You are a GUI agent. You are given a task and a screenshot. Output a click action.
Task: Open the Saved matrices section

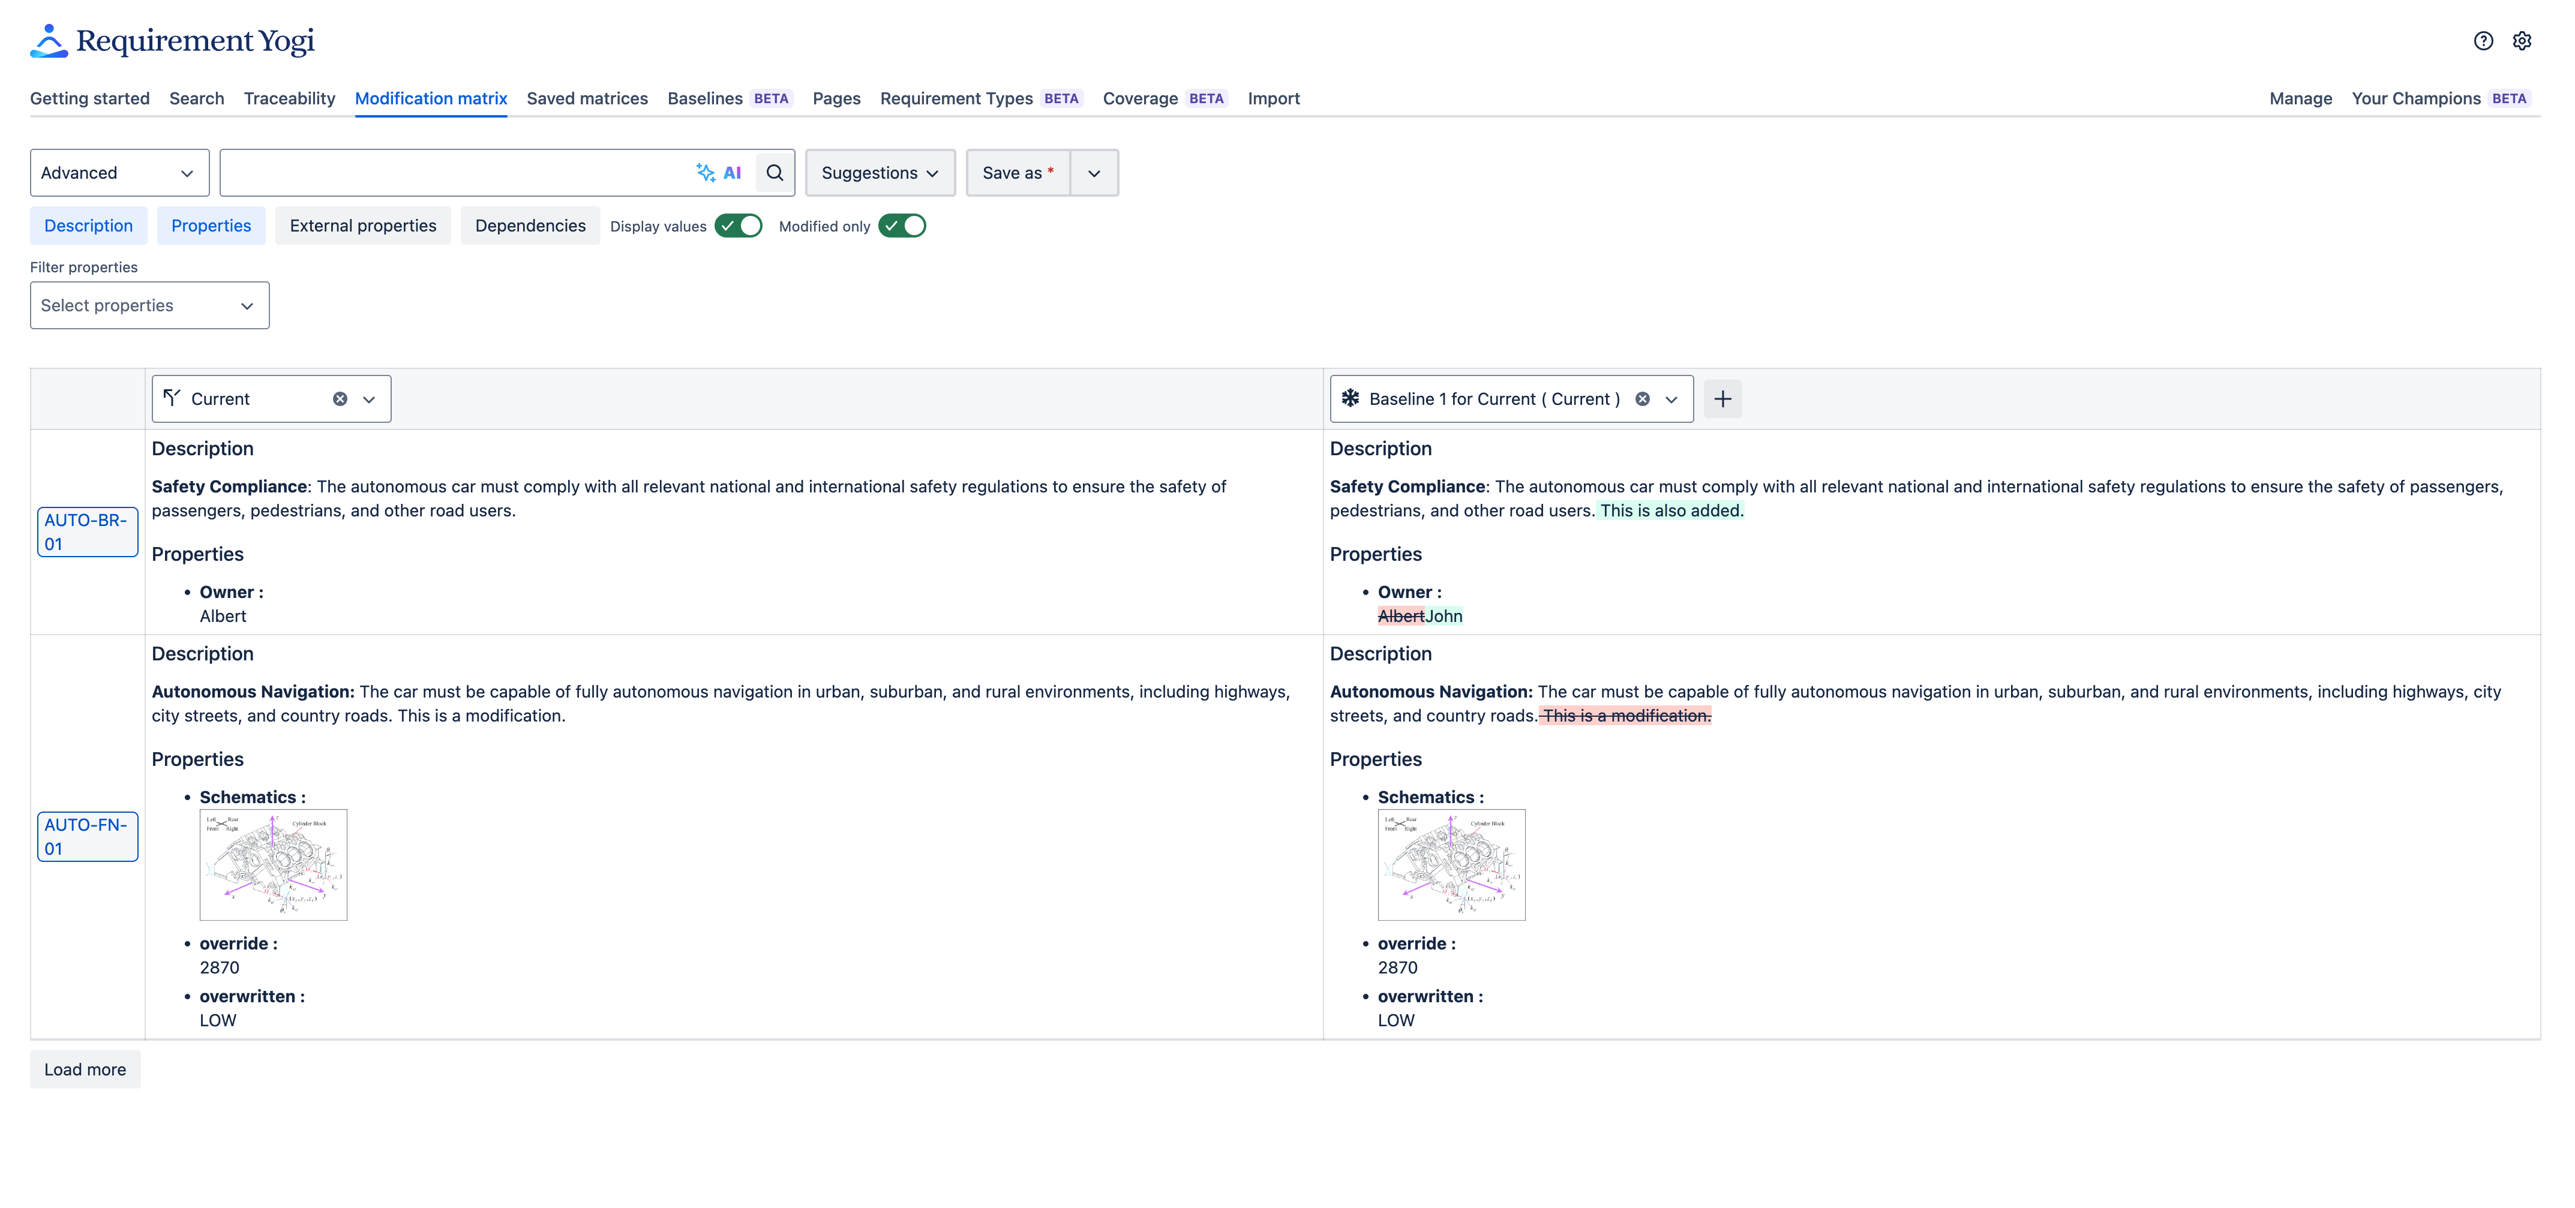pos(587,98)
